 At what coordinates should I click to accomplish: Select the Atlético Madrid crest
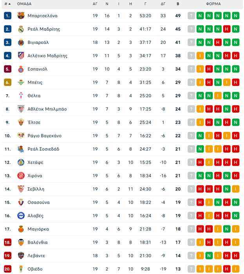(x=21, y=56)
